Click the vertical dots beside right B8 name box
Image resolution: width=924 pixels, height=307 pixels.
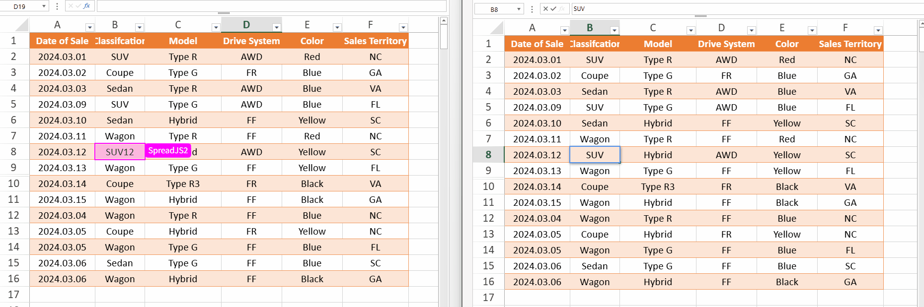pos(532,9)
